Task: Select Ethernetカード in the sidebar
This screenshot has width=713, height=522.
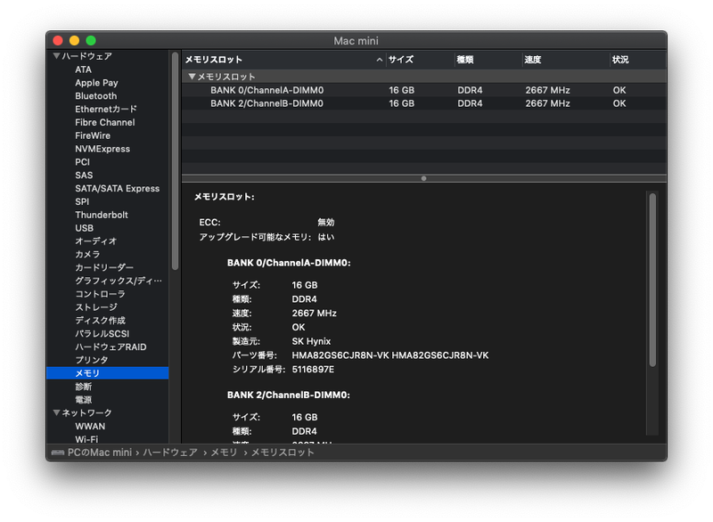Action: coord(106,109)
